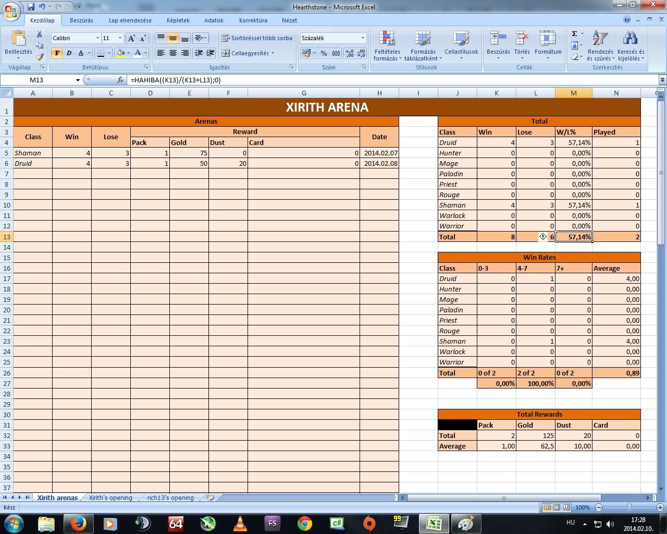
Task: Click the AutoSum sigma icon
Action: coord(574,34)
